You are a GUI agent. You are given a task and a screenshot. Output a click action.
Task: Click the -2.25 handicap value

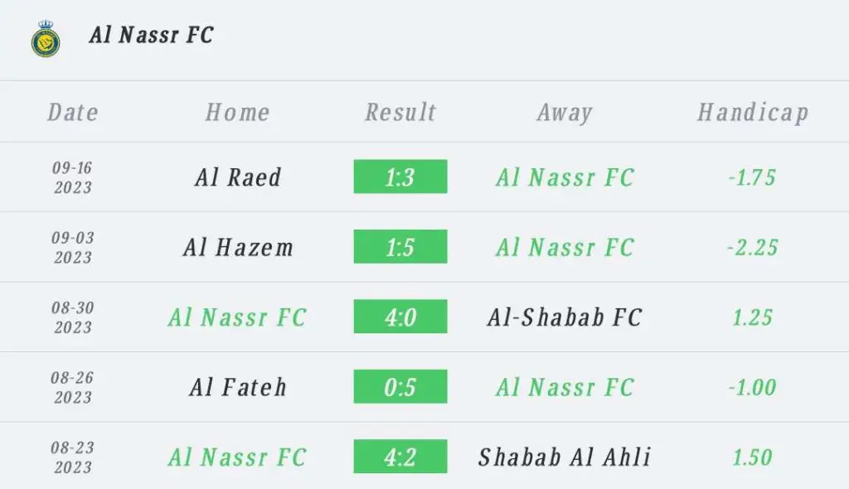(753, 248)
